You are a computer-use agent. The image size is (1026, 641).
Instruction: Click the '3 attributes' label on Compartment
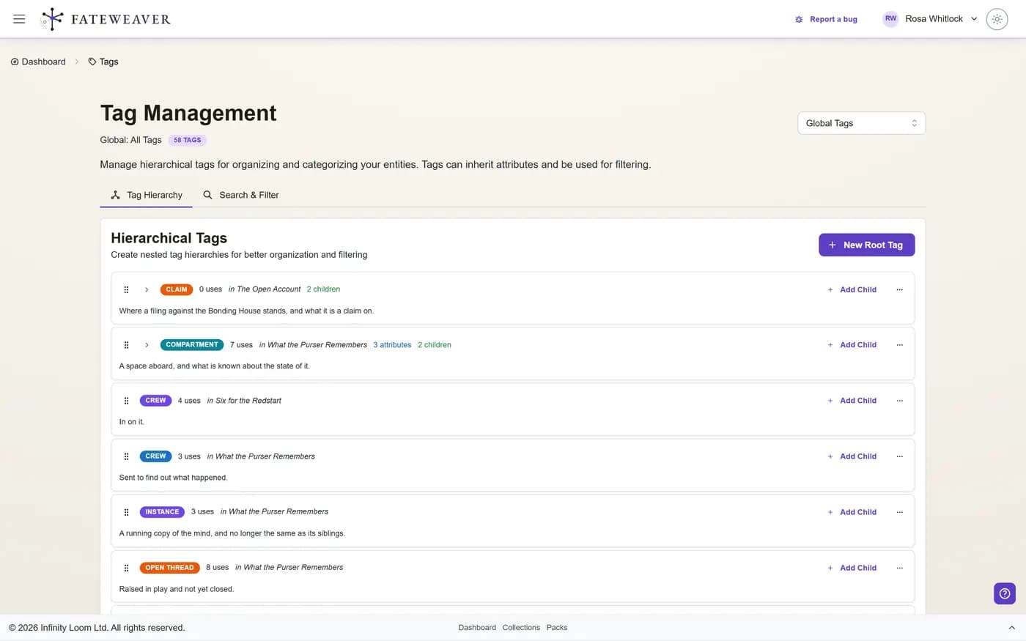coord(392,345)
